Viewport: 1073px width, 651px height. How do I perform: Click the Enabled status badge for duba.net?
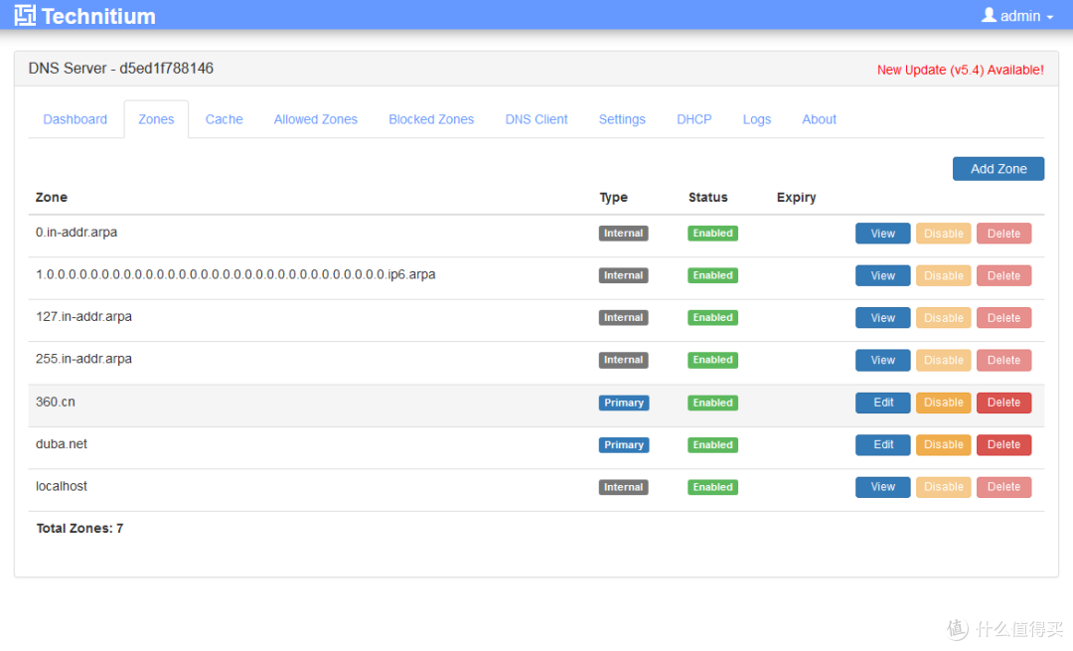pyautogui.click(x=712, y=445)
